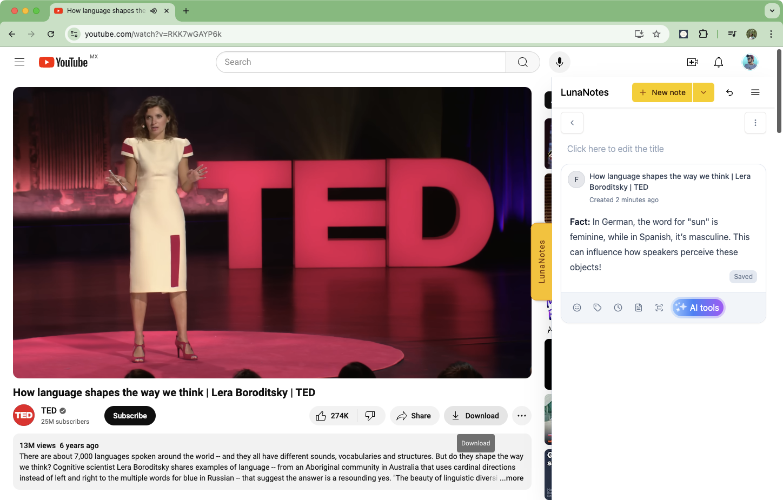Click the Download button
This screenshot has height=500, width=783.
click(x=476, y=416)
